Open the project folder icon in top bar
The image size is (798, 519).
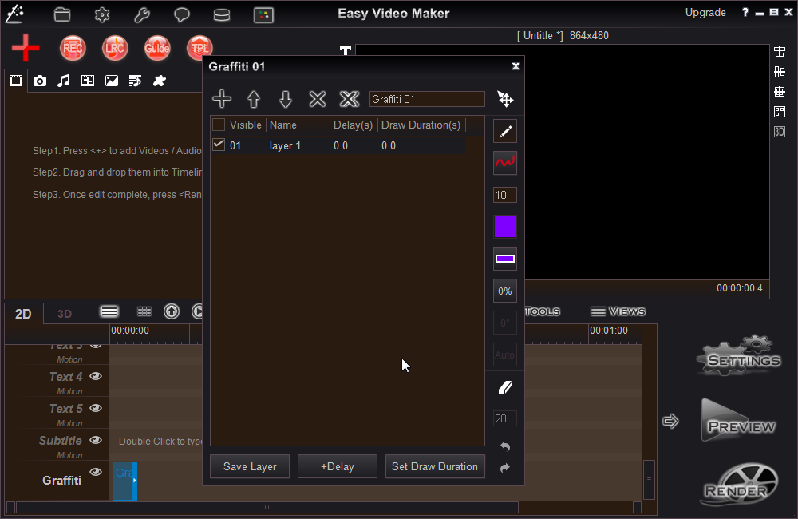62,14
